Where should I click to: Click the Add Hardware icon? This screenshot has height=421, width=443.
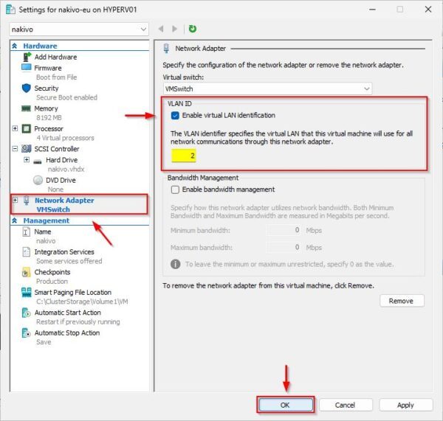pos(27,57)
